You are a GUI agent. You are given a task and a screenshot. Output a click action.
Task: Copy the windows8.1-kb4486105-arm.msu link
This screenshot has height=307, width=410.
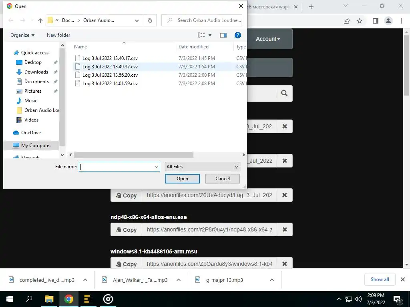(126, 264)
